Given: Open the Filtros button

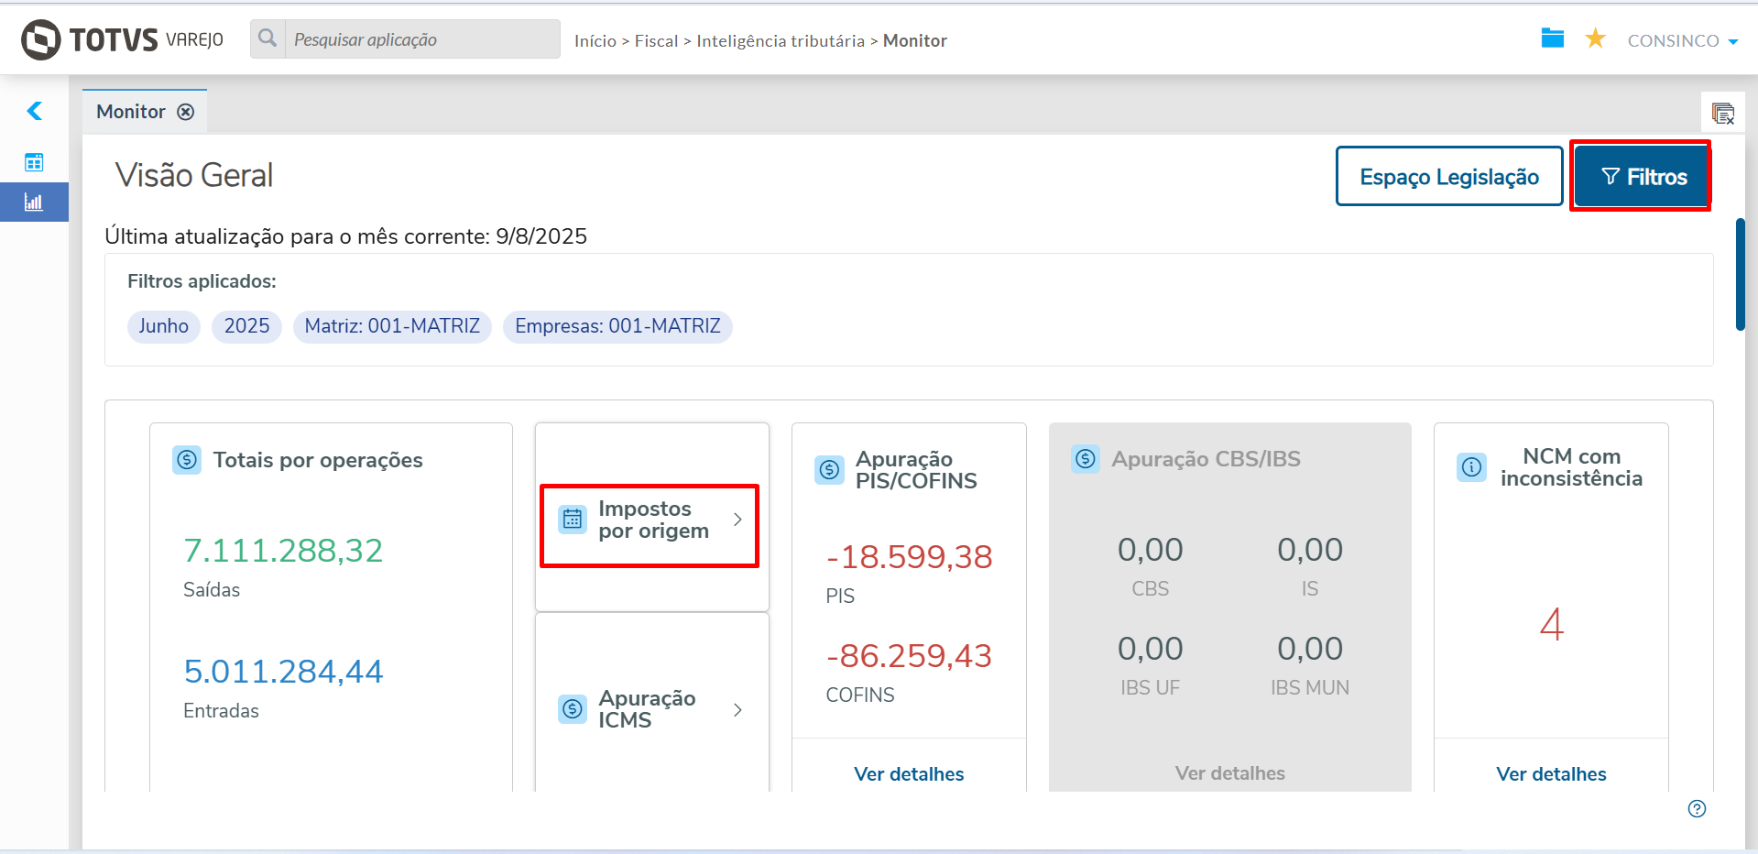Looking at the screenshot, I should pos(1642,177).
